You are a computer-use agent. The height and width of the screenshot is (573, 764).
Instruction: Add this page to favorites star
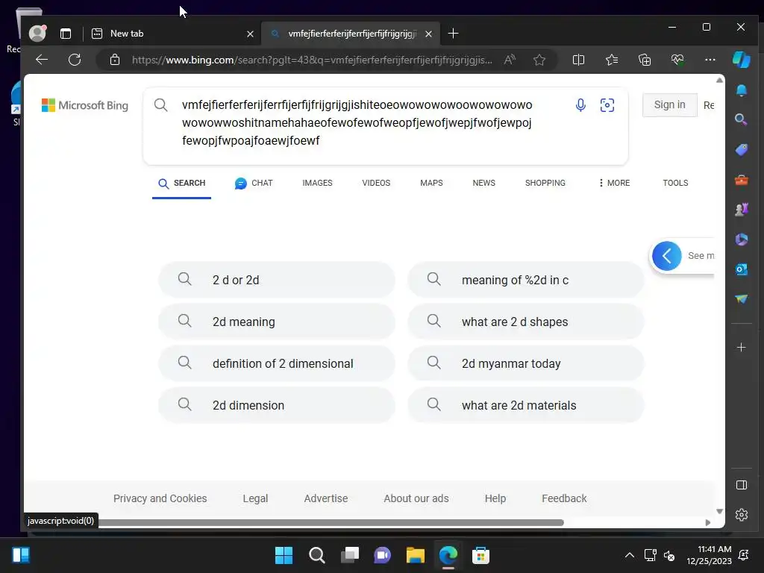click(x=539, y=60)
